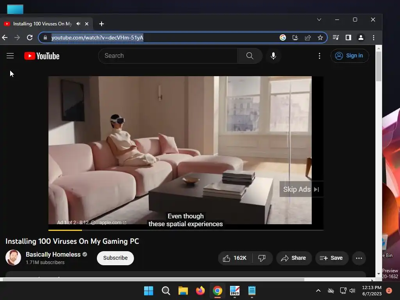The image size is (400, 300).
Task: Open the network tray icon
Action: click(x=343, y=291)
